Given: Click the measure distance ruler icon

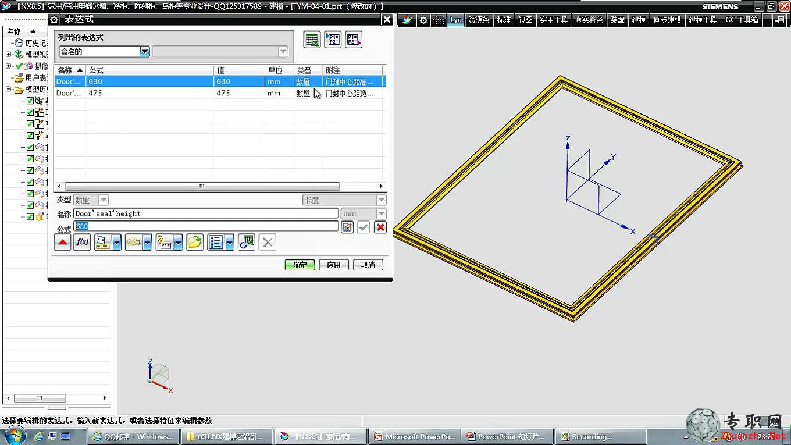Looking at the screenshot, I should pyautogui.click(x=103, y=243).
